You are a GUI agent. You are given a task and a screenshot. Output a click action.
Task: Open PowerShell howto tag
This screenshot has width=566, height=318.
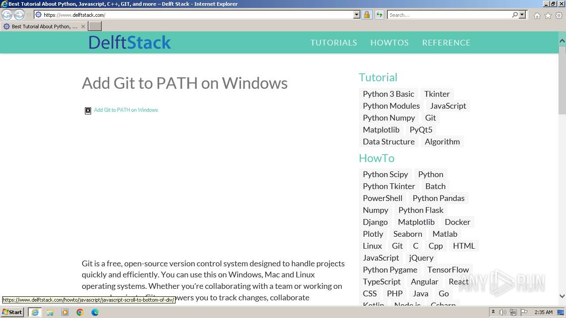tap(383, 198)
